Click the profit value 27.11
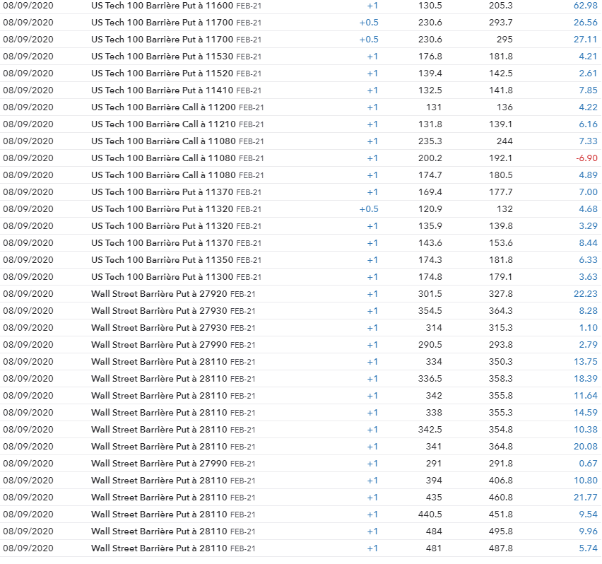Viewport: 602px width, 564px height. coord(586,40)
